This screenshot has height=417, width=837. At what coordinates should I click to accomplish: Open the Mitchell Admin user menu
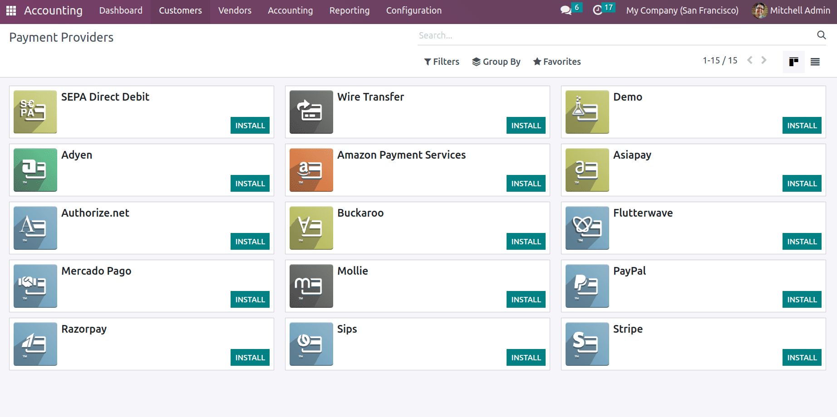click(791, 10)
